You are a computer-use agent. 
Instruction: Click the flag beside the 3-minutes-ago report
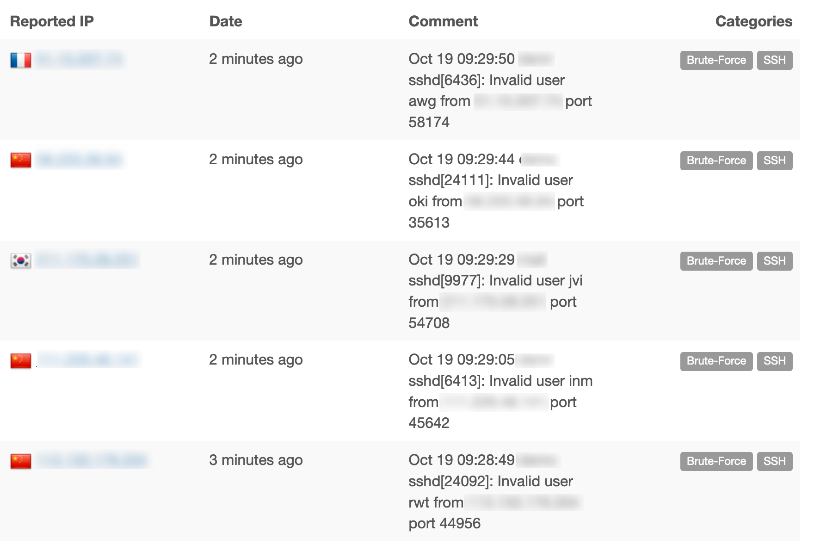(x=20, y=460)
